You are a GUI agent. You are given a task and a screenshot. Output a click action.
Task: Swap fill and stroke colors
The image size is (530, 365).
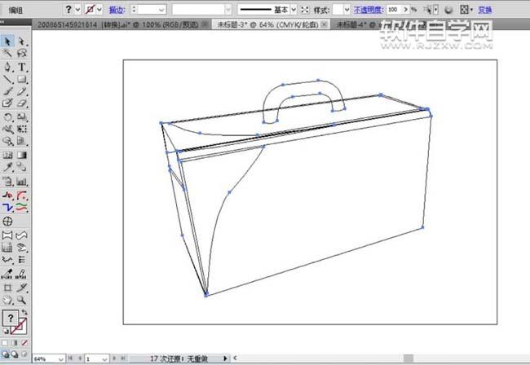point(24,312)
